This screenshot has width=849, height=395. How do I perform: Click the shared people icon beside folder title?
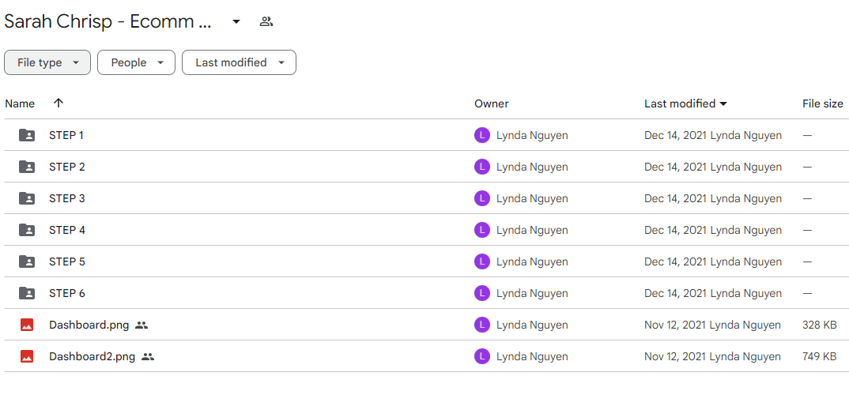(266, 21)
